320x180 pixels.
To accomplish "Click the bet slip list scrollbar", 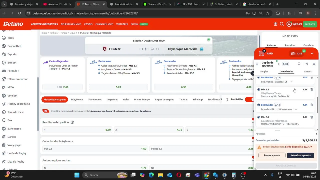I will 317,105.
